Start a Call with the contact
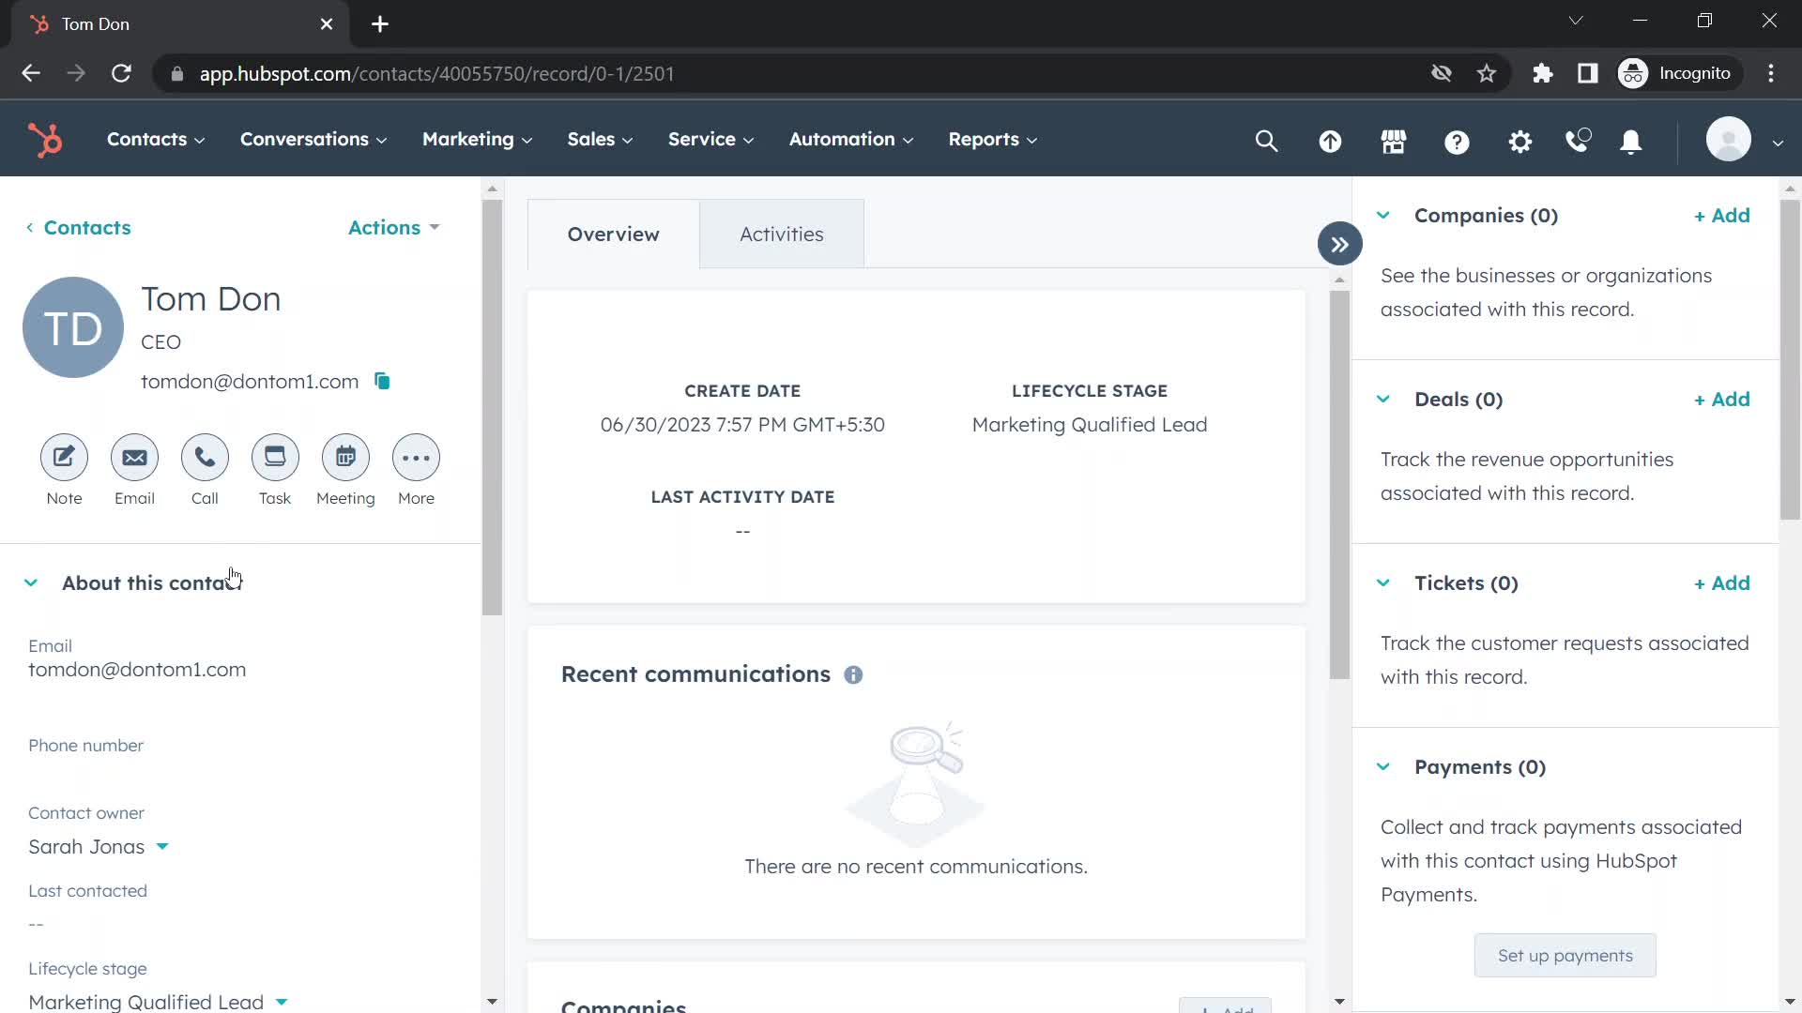This screenshot has width=1802, height=1013. pos(205,458)
